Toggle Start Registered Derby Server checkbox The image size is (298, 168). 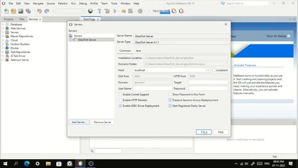pyautogui.click(x=170, y=106)
